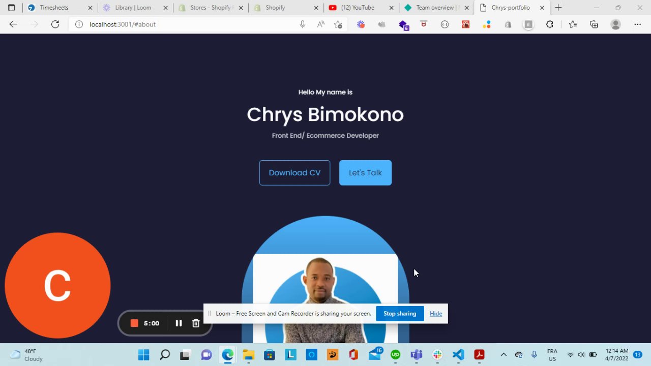Open Windows Search from the taskbar
The width and height of the screenshot is (651, 366).
(x=164, y=355)
